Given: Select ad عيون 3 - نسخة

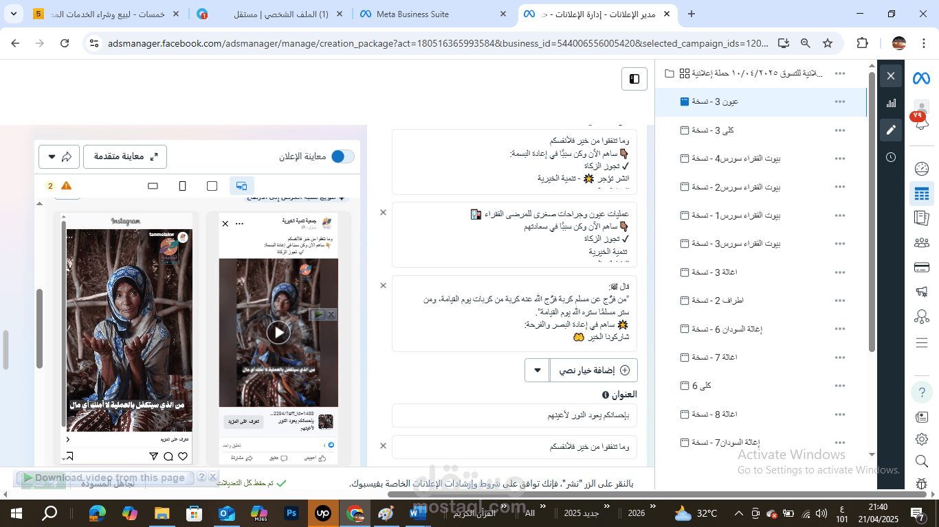Looking at the screenshot, I should [x=760, y=102].
